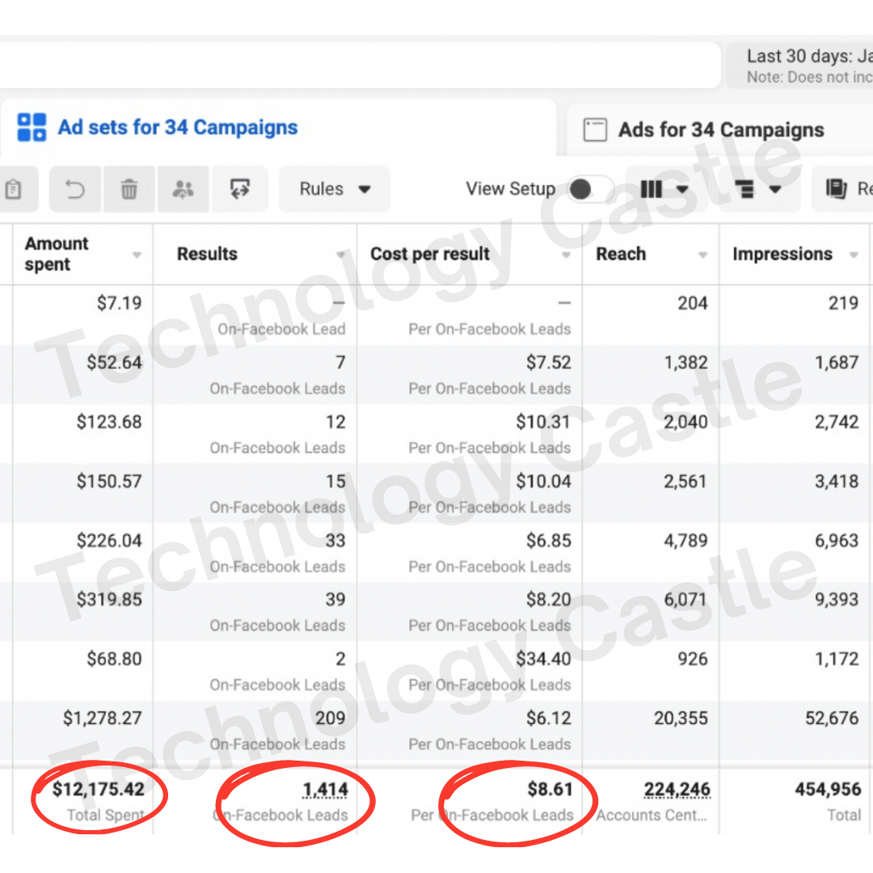This screenshot has width=873, height=873.
Task: Click the swap arrows preview icon
Action: pos(239,189)
